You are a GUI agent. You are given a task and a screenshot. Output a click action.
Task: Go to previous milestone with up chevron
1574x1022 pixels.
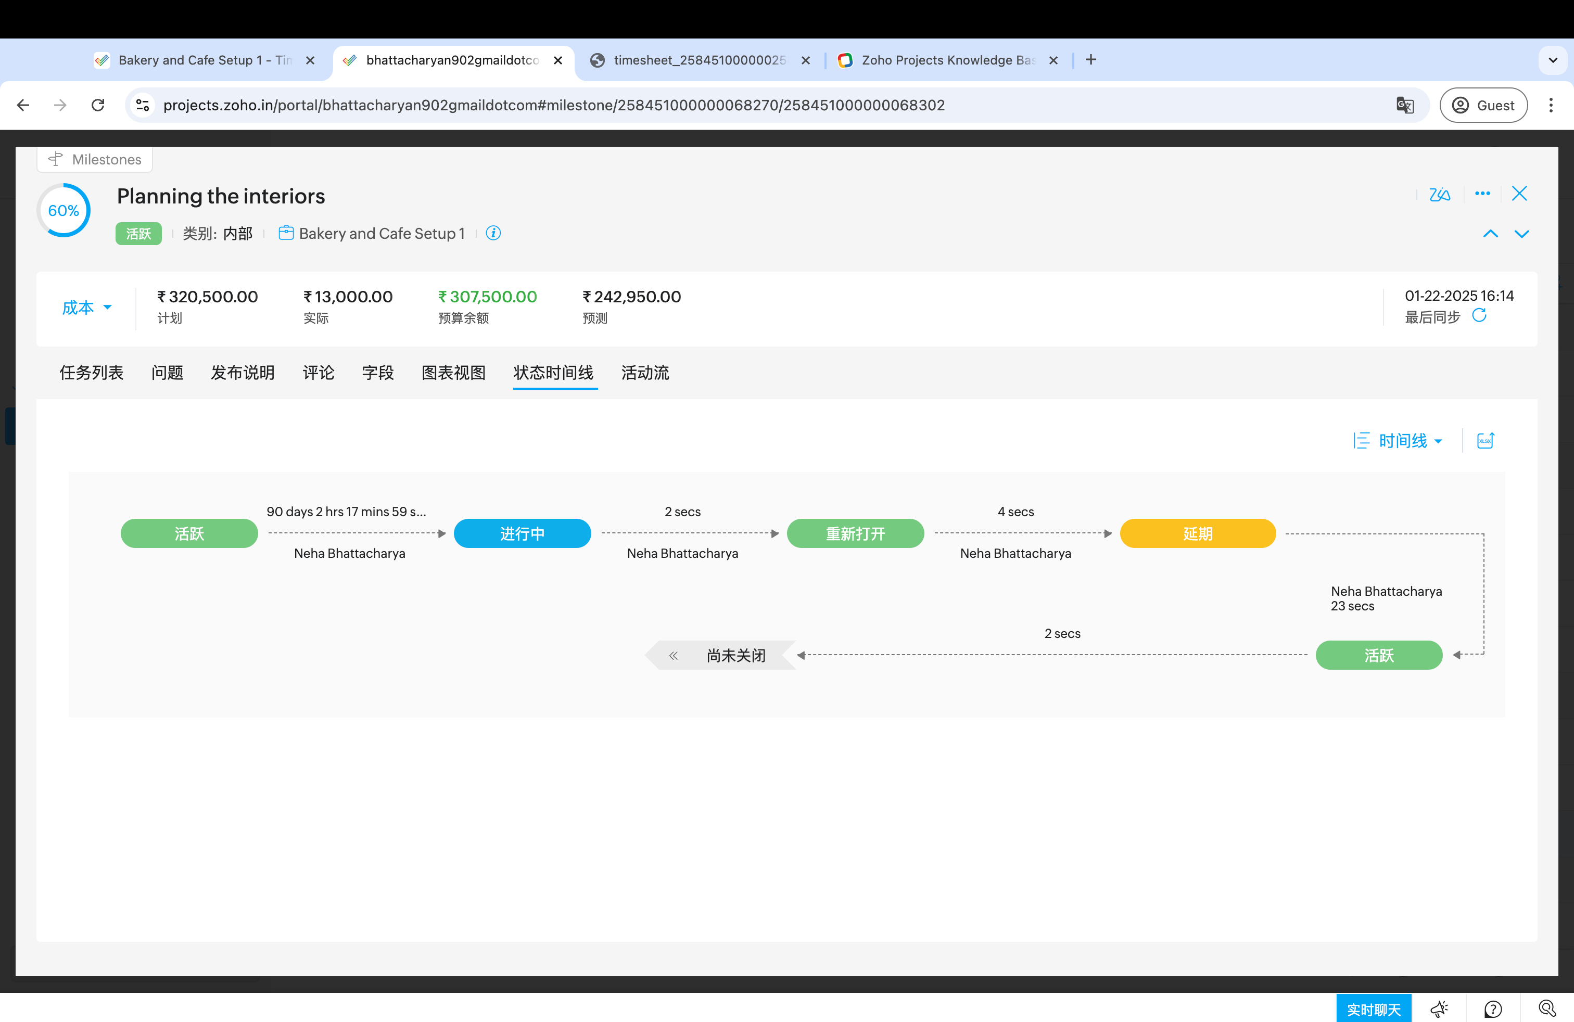1490,234
